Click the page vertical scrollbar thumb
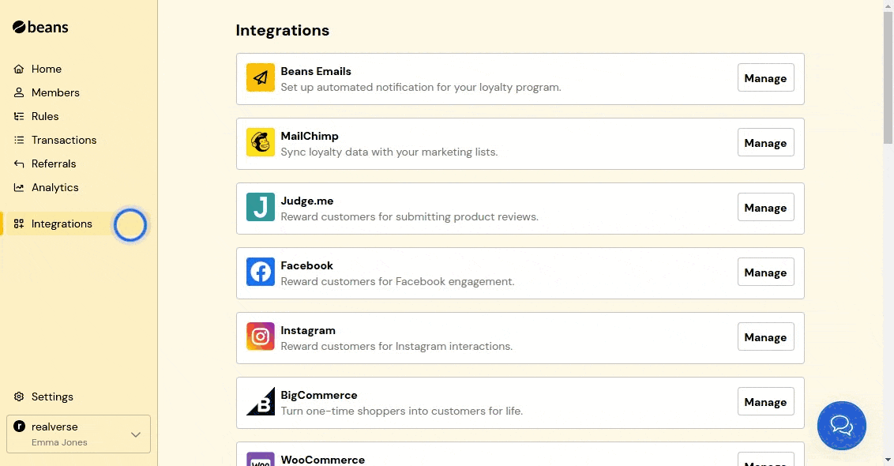 coord(888,77)
